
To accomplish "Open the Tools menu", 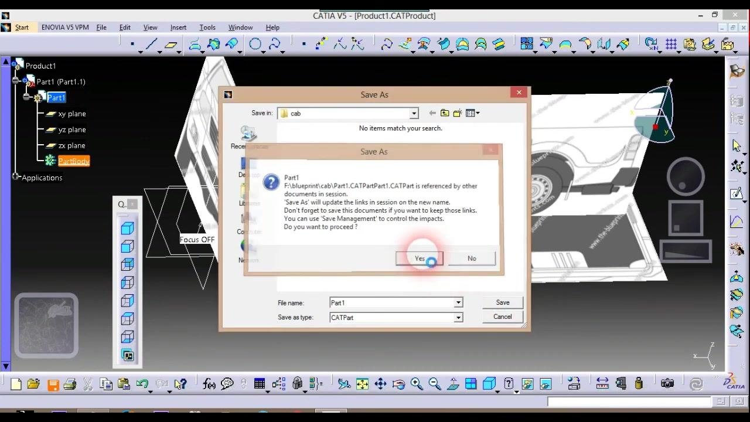I will point(207,28).
